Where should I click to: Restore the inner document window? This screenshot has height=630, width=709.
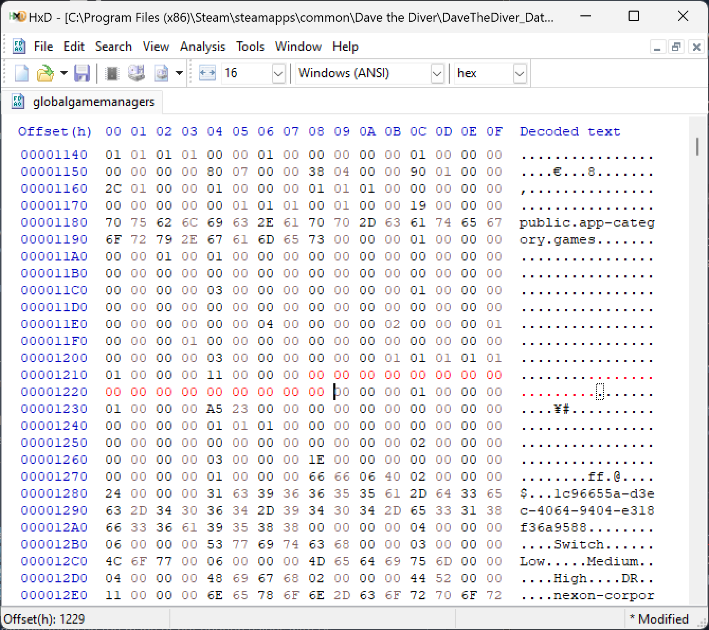[x=676, y=47]
